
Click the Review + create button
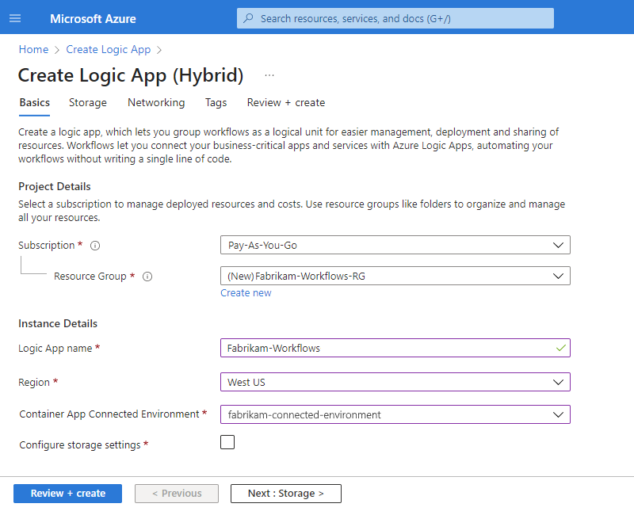[x=67, y=493]
